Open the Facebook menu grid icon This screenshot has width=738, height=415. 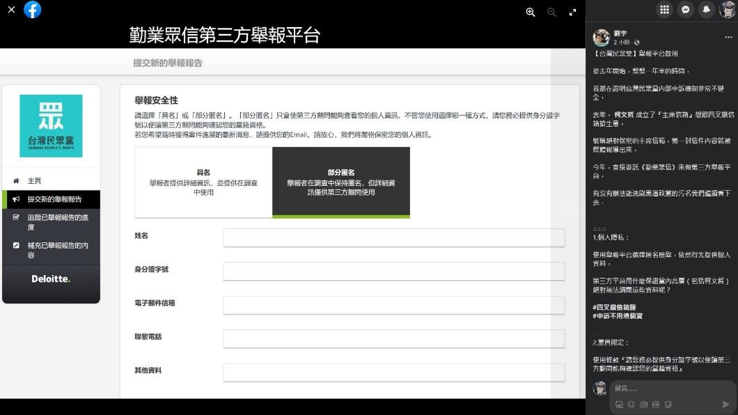[x=665, y=10]
